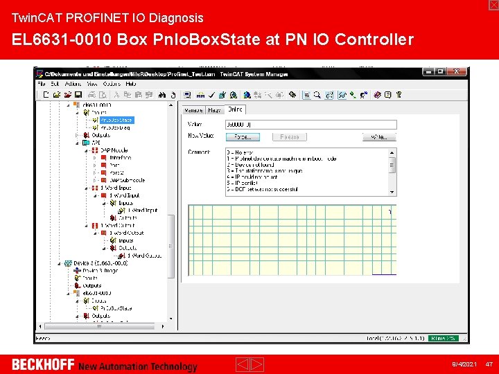The width and height of the screenshot is (499, 374).
Task: Click the New file toolbar icon
Action: point(46,95)
